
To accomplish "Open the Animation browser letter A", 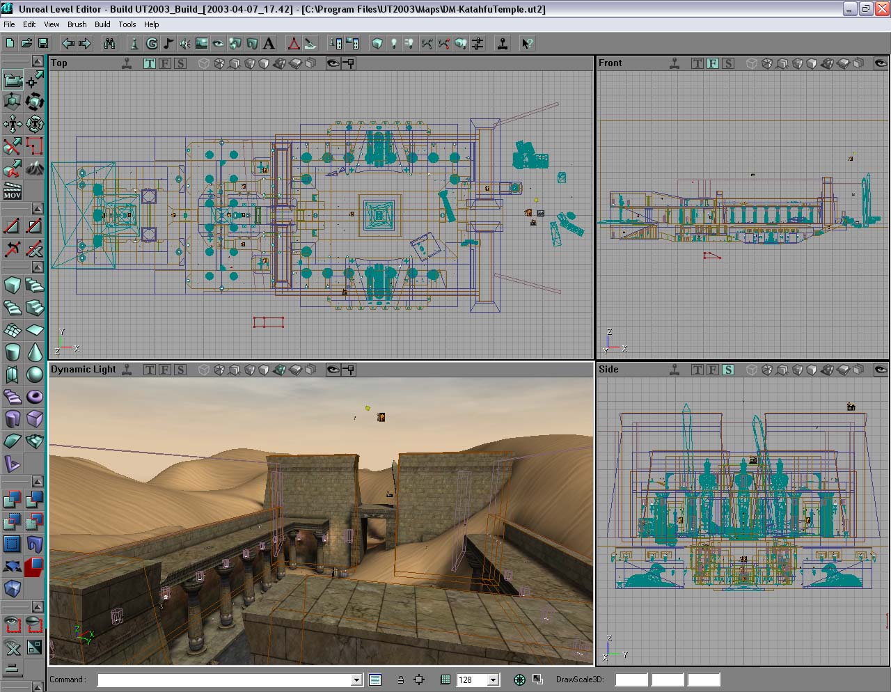I will click(x=269, y=44).
